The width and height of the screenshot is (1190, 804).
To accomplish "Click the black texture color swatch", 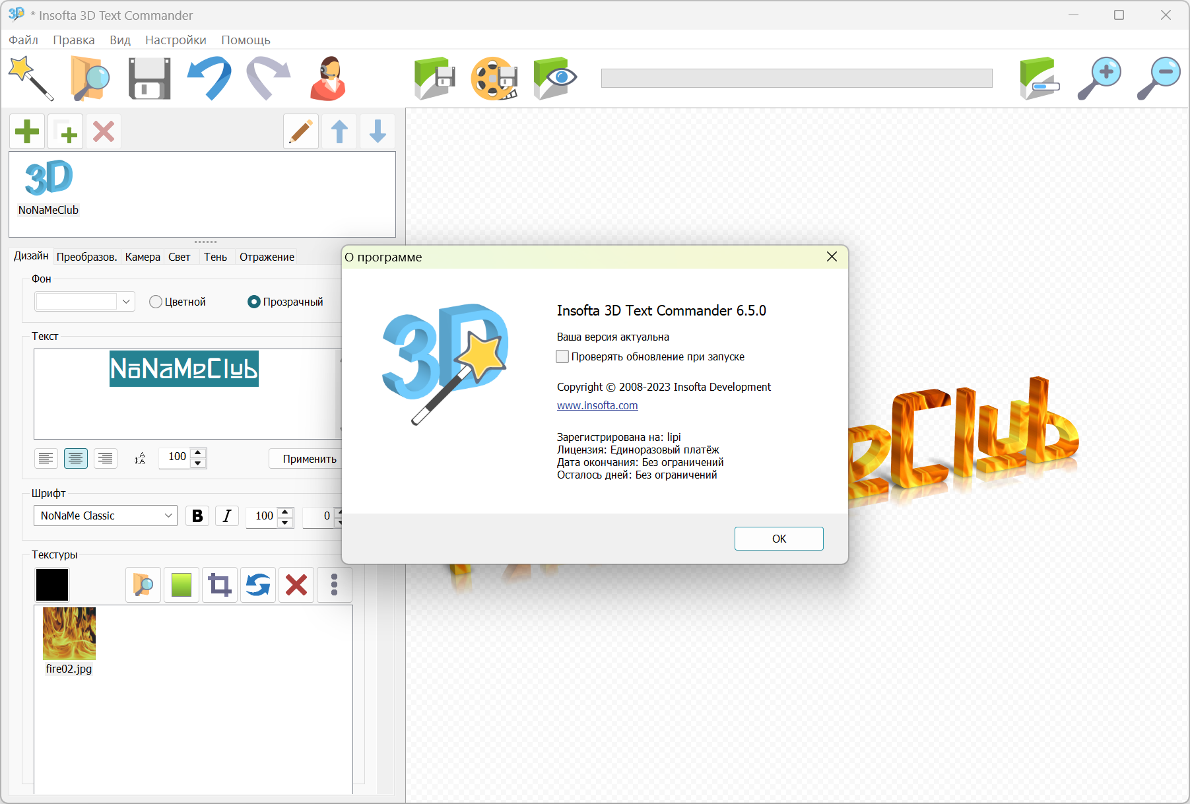I will click(x=52, y=585).
